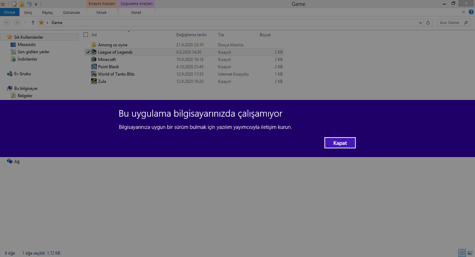This screenshot has width=475, height=257.
Task: Click the Minecraft shortcut icon
Action: pyautogui.click(x=94, y=60)
